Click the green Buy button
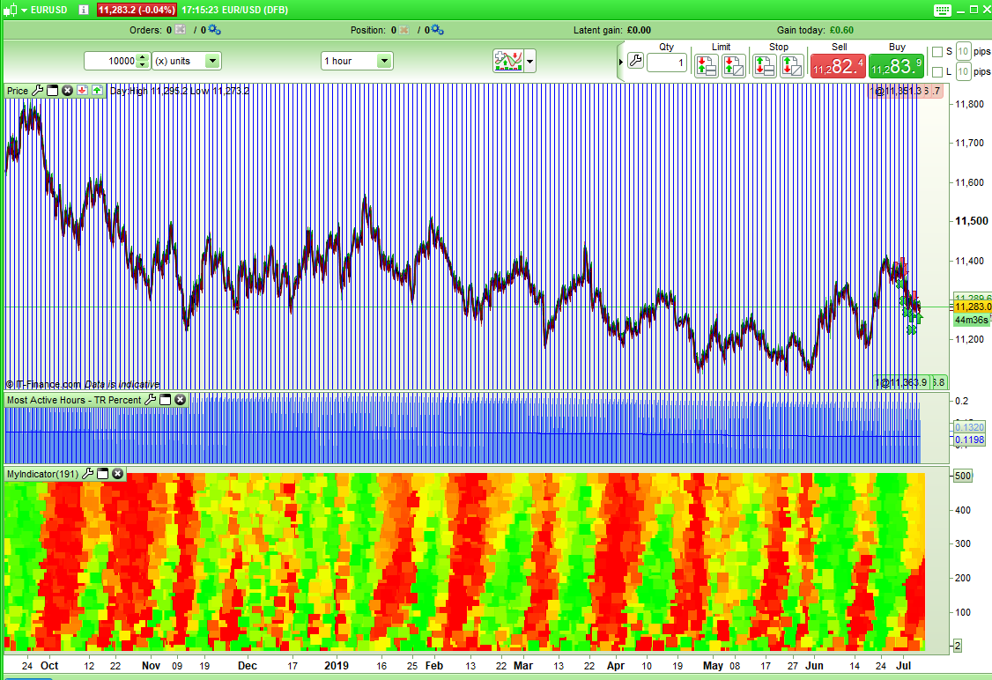Screen dimensions: 992x680 pyautogui.click(x=897, y=63)
